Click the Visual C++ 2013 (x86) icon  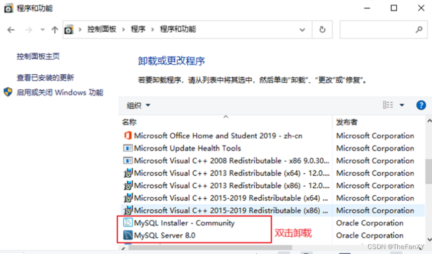click(x=128, y=186)
